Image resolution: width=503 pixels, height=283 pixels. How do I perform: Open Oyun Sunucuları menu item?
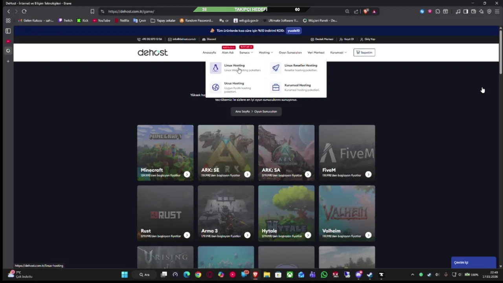290,53
